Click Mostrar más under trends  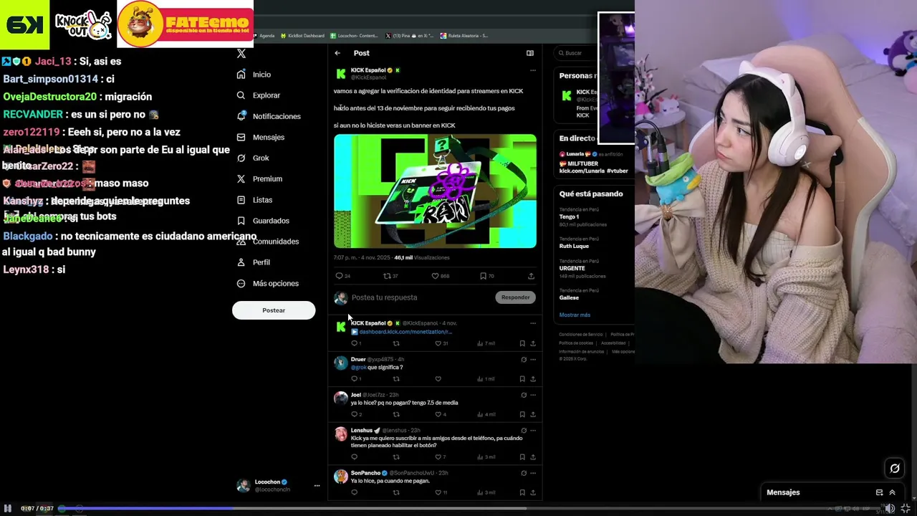(575, 315)
